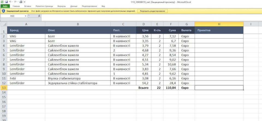Click the Quick Print printer icon
Viewport: 262px width, 121px height.
pyautogui.click(x=21, y=2)
